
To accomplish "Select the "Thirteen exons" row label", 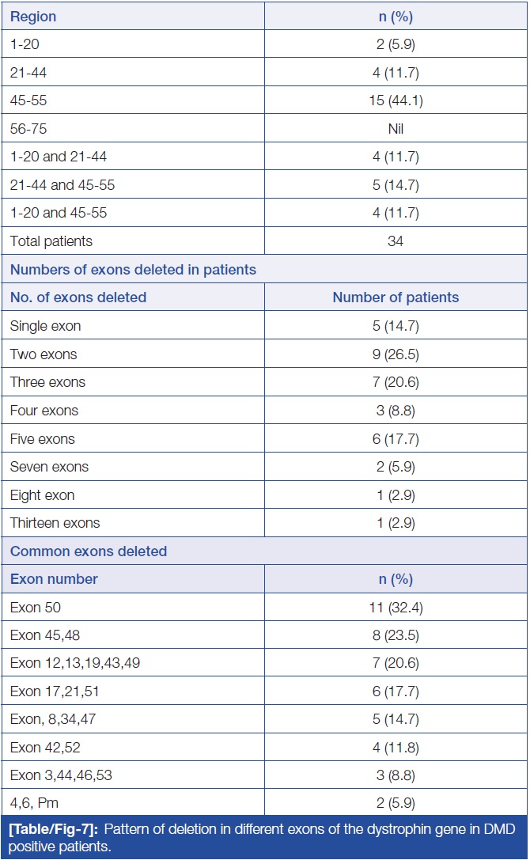I will (55, 523).
